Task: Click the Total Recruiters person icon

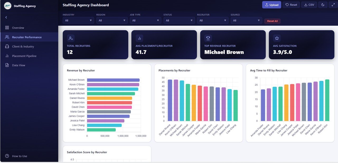Action: click(71, 38)
